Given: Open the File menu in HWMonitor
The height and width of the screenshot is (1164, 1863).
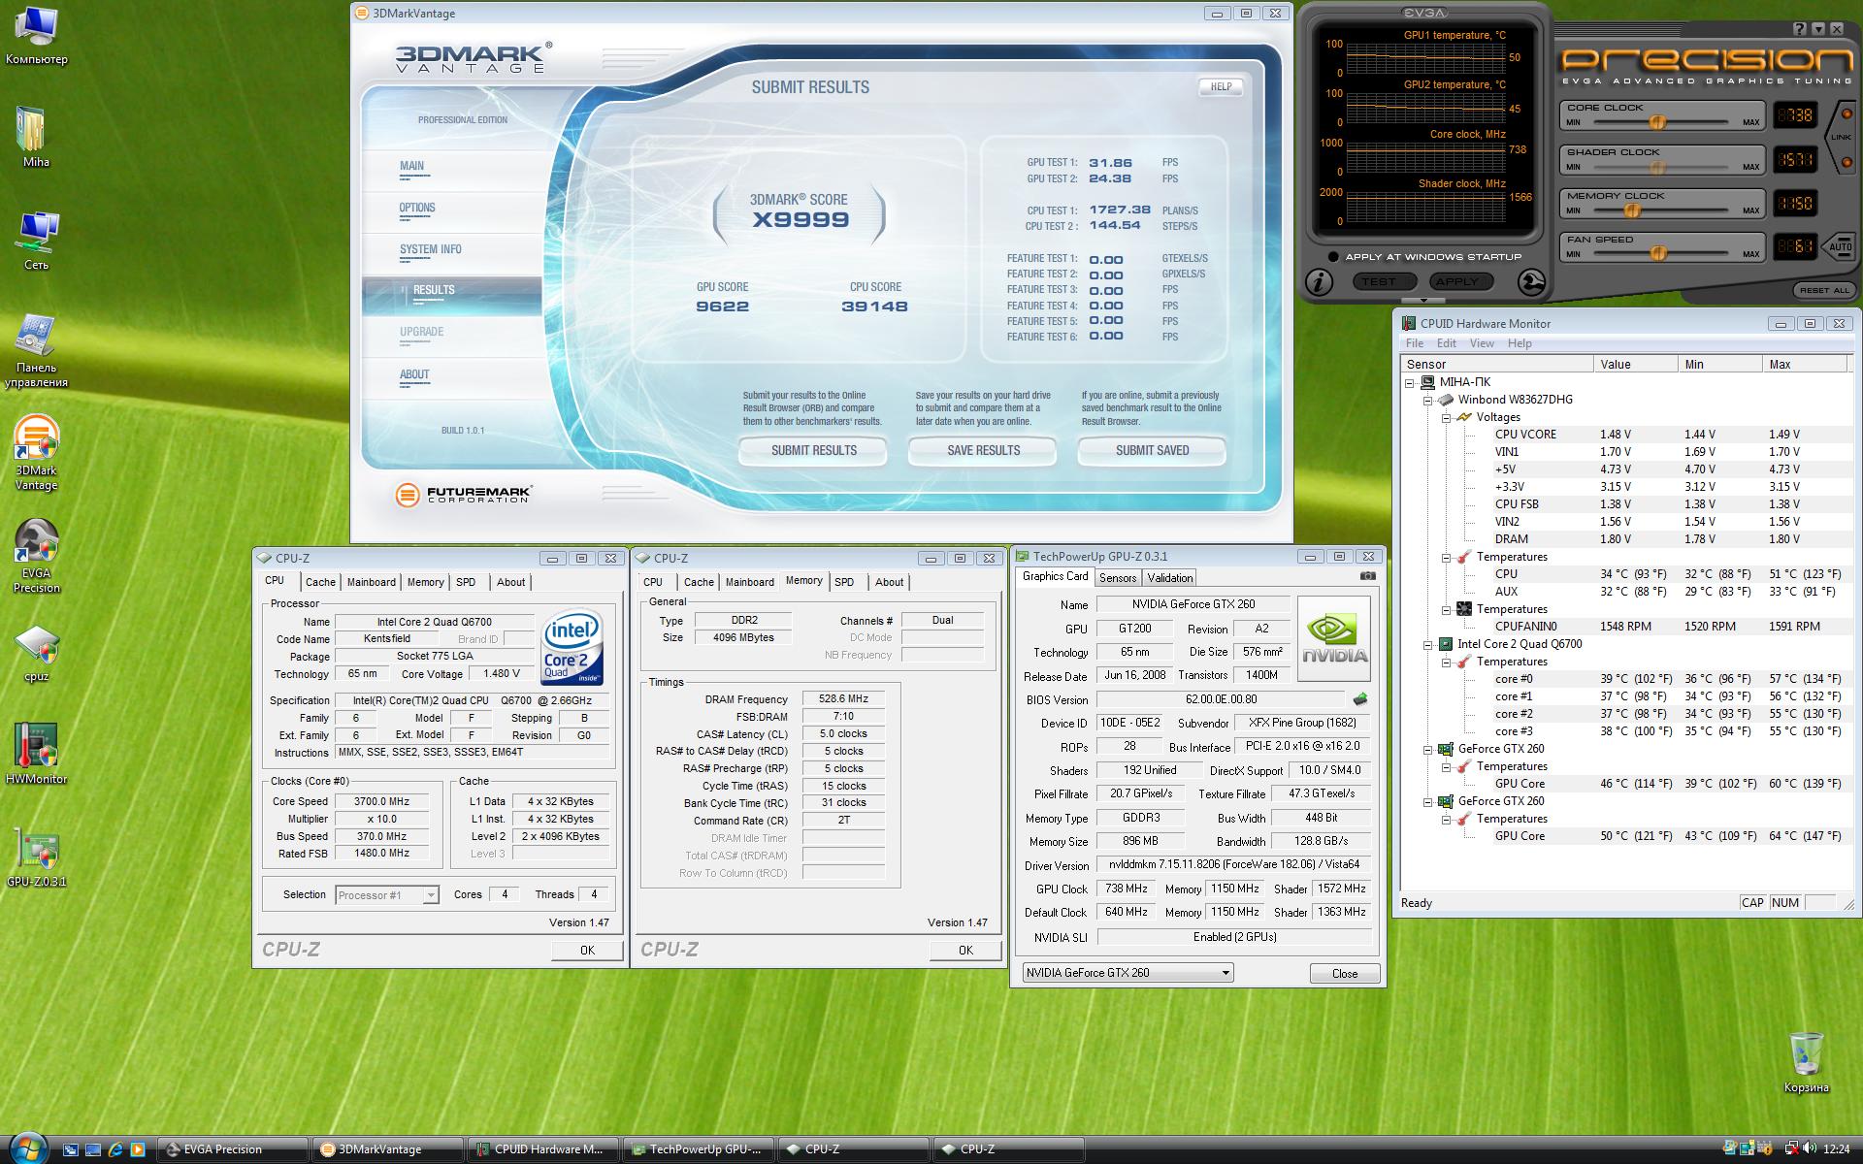Looking at the screenshot, I should coord(1415,343).
